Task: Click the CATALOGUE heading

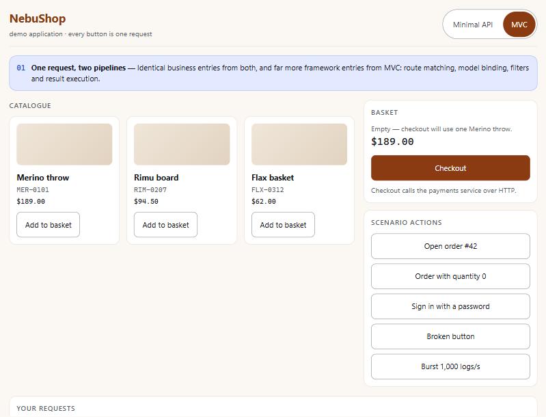Action: pyautogui.click(x=30, y=105)
